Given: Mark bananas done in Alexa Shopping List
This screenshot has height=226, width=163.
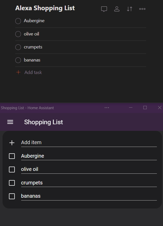Looking at the screenshot, I should (x=18, y=60).
